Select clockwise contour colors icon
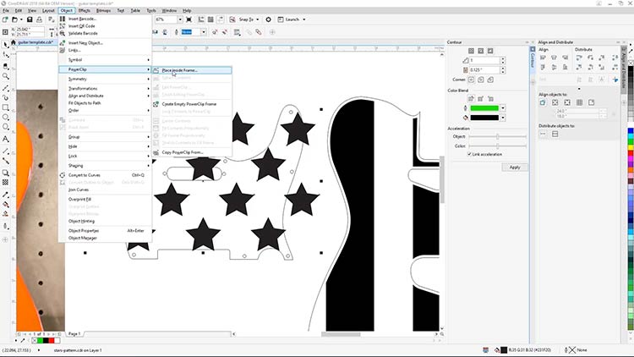Screen dimensions: 634x357 (x=481, y=99)
